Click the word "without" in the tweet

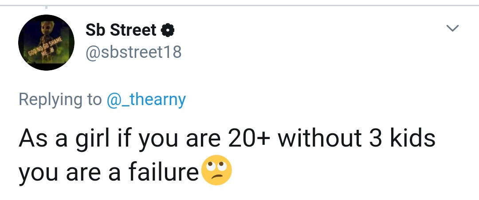(x=319, y=139)
